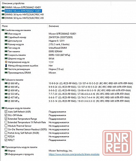
Task: Click the '64 bit' module width value
Action: click(52, 58)
